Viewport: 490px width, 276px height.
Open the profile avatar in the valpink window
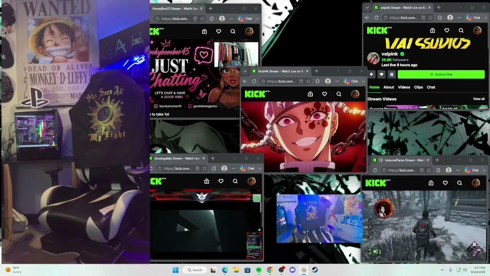477,31
